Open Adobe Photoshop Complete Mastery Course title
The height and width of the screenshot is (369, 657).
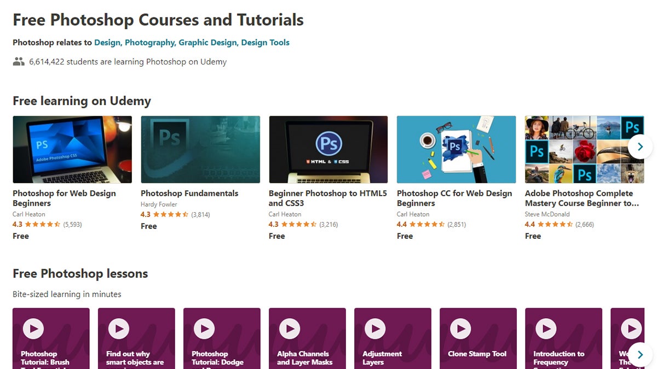point(582,198)
